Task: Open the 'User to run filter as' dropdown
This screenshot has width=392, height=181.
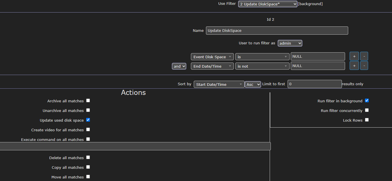Action: pos(290,43)
